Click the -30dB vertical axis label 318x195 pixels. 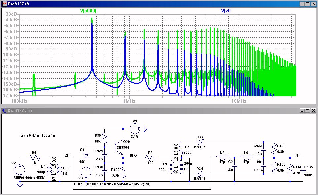click(11, 14)
